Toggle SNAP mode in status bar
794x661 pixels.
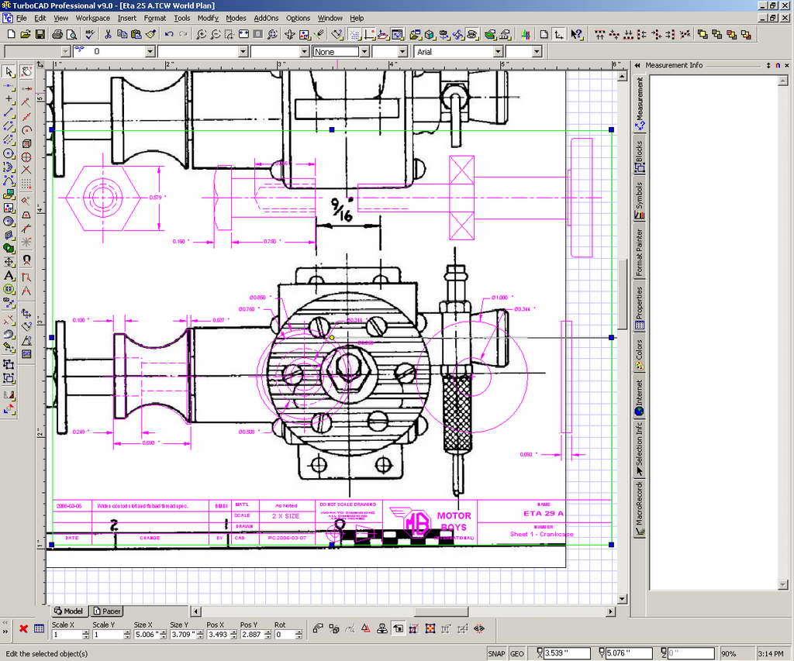[x=496, y=654]
